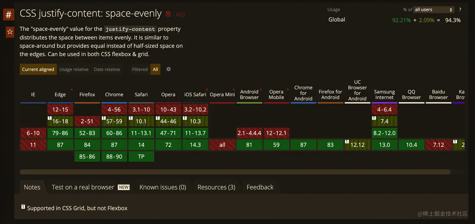Click the UC Browser for Android header
The width and height of the screenshot is (475, 224).
358,90
